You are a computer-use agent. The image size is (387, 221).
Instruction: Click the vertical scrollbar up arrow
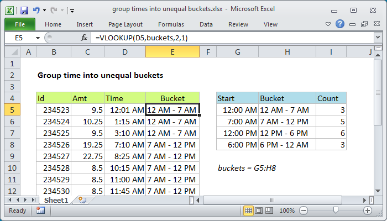(x=378, y=55)
